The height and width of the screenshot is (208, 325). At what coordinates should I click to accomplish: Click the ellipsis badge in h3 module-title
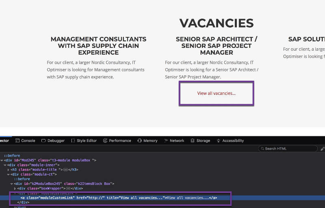pyautogui.click(x=65, y=170)
